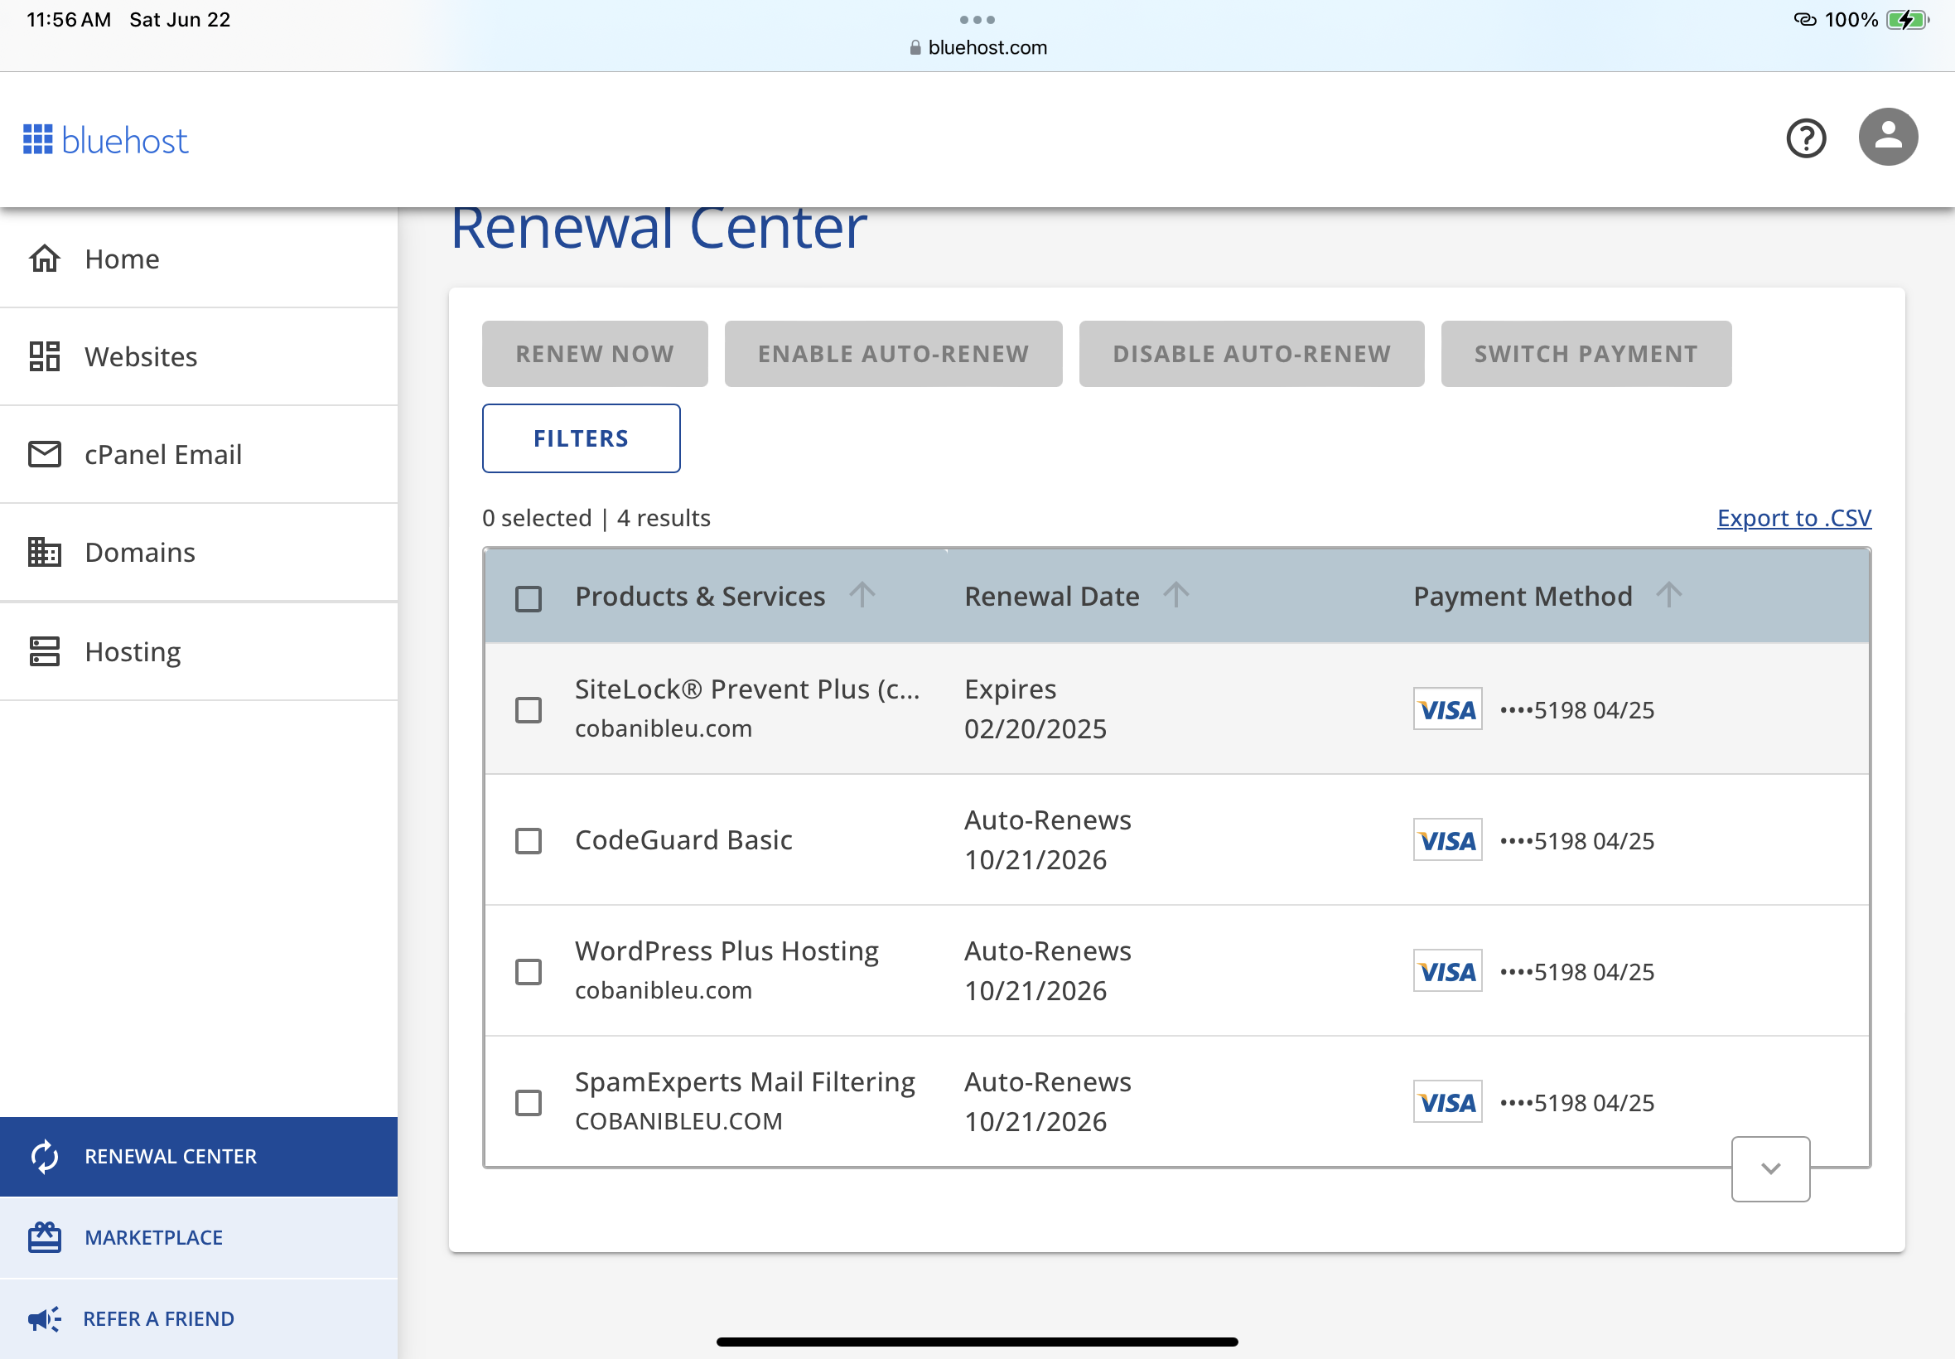
Task: Click the Home house icon in sidebar
Action: [44, 259]
